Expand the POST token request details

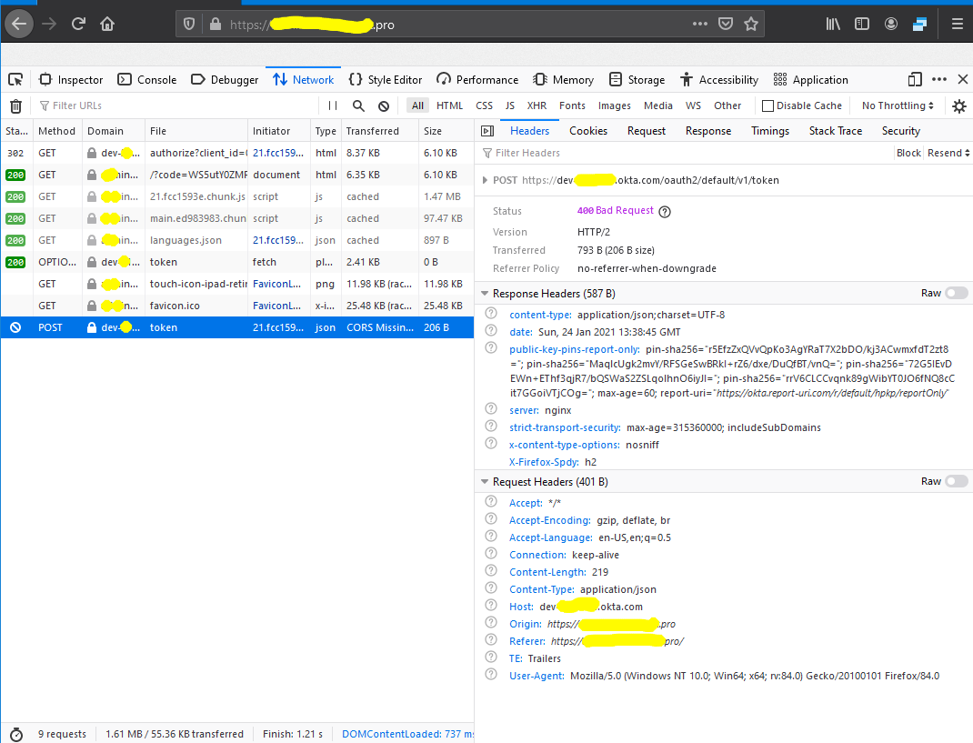point(486,179)
